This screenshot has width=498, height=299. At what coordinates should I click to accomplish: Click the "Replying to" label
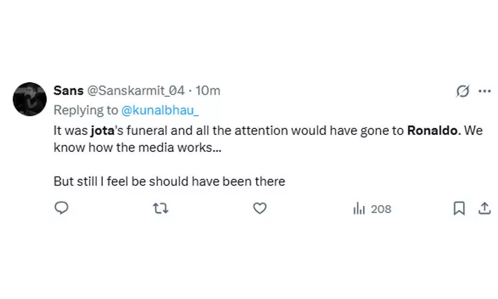click(86, 110)
